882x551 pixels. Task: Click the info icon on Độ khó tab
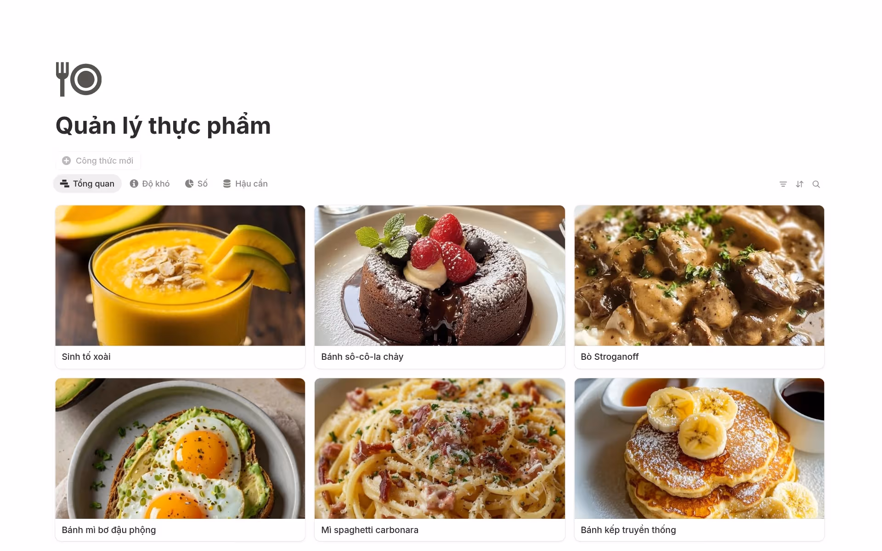click(x=134, y=184)
